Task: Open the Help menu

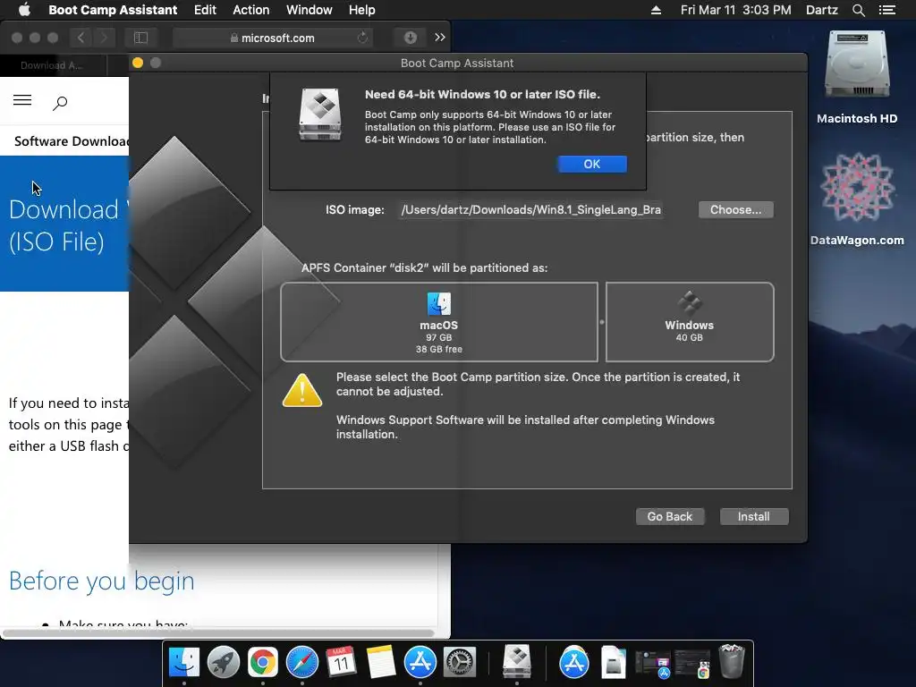Action: (x=361, y=10)
